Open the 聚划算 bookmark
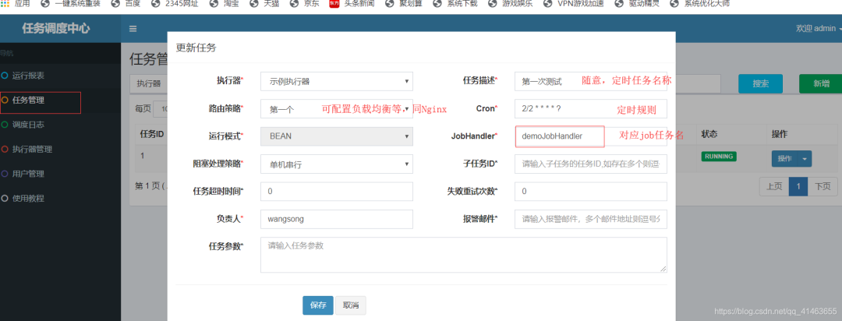 tap(403, 4)
